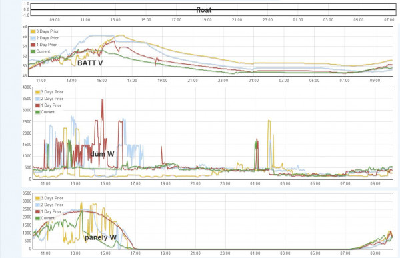The image size is (400, 258).
Task: Click the 2 Days Prior text in BATT V legend
Action: (x=47, y=38)
